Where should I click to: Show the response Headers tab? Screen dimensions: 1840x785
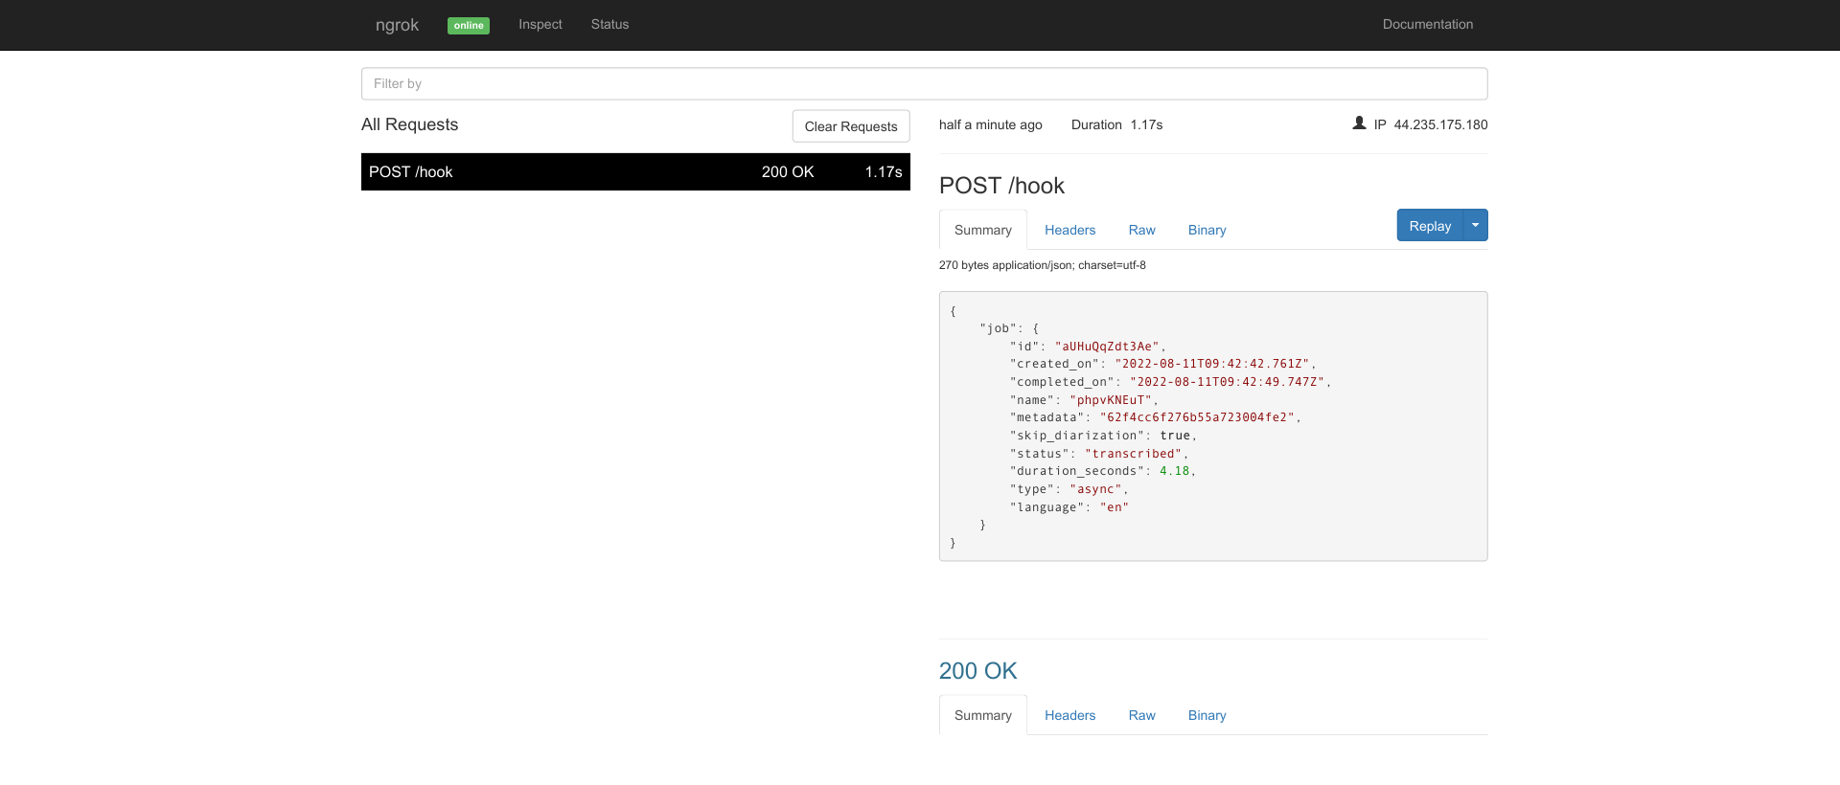tap(1069, 716)
